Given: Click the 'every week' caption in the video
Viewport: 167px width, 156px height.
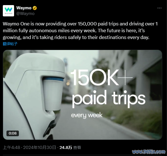Looking at the screenshot, I should pyautogui.click(x=87, y=115).
